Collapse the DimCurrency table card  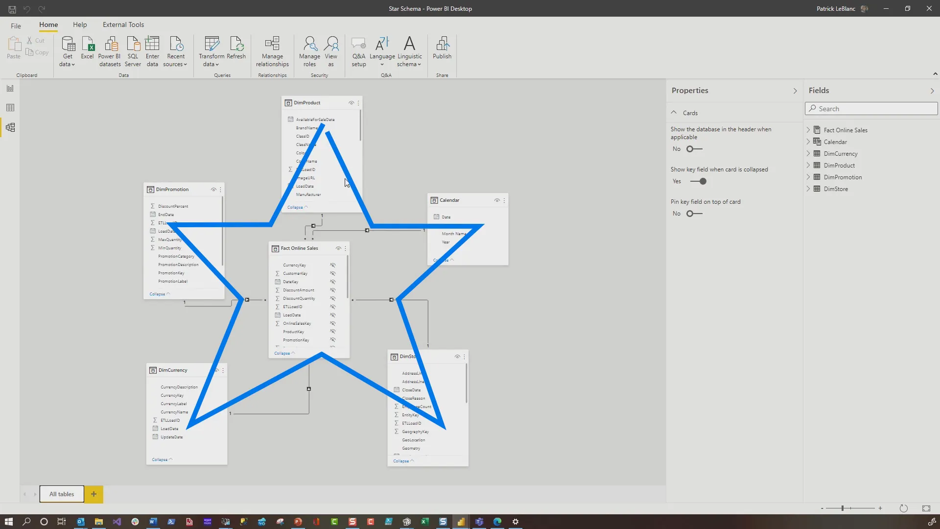(x=162, y=459)
